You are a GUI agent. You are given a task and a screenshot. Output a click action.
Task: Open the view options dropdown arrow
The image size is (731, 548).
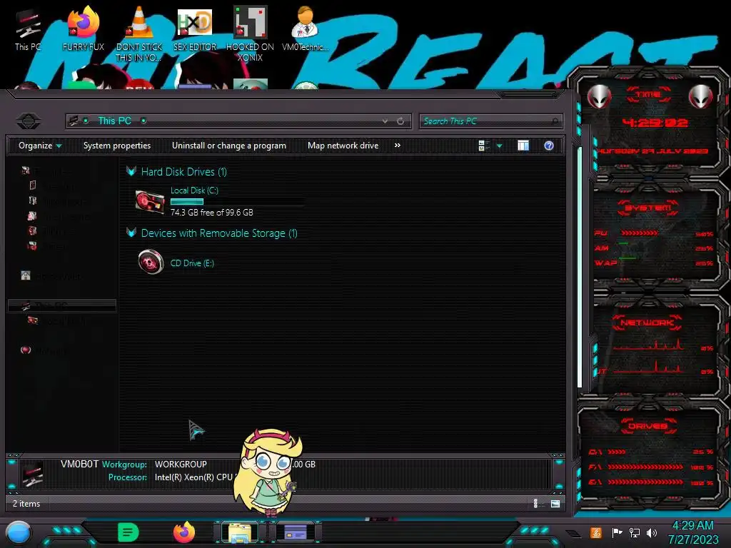(499, 146)
